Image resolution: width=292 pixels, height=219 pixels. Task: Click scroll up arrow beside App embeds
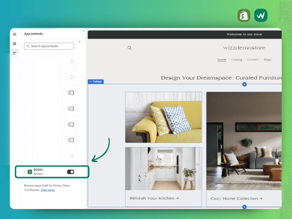(x=84, y=31)
